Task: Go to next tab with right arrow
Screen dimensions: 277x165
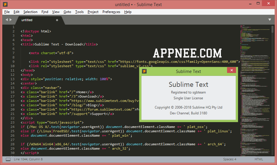Action: tap(11, 20)
